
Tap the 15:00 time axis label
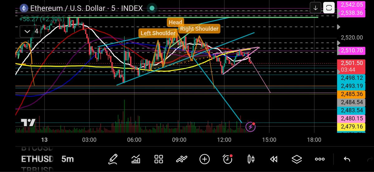[x=269, y=140]
